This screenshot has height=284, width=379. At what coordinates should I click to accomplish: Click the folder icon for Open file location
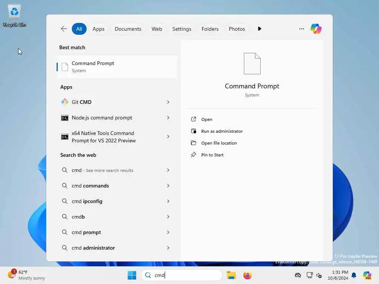193,143
